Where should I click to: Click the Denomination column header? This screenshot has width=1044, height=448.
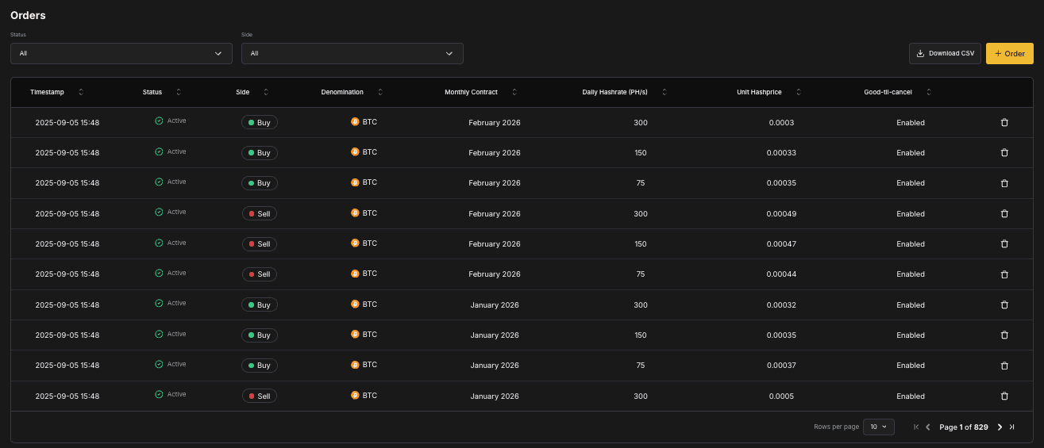click(x=342, y=92)
